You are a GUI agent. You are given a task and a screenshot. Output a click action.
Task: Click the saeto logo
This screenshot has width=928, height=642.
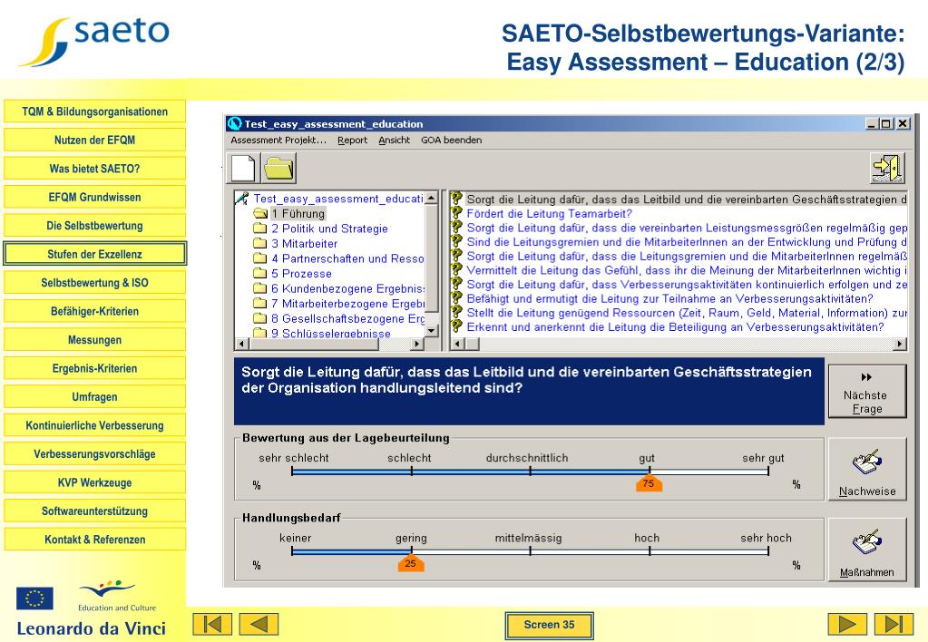click(94, 40)
